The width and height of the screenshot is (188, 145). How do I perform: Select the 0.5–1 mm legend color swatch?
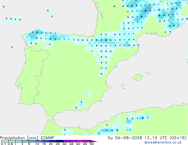point(12,141)
